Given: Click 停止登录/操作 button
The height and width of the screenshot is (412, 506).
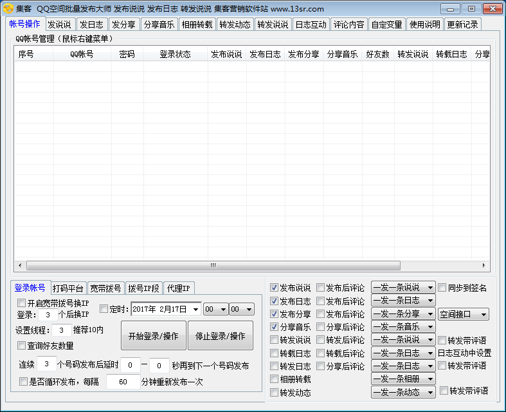Looking at the screenshot, I should 221,336.
